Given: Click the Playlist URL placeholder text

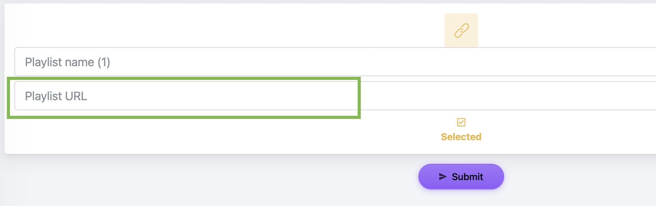Looking at the screenshot, I should click(x=56, y=96).
